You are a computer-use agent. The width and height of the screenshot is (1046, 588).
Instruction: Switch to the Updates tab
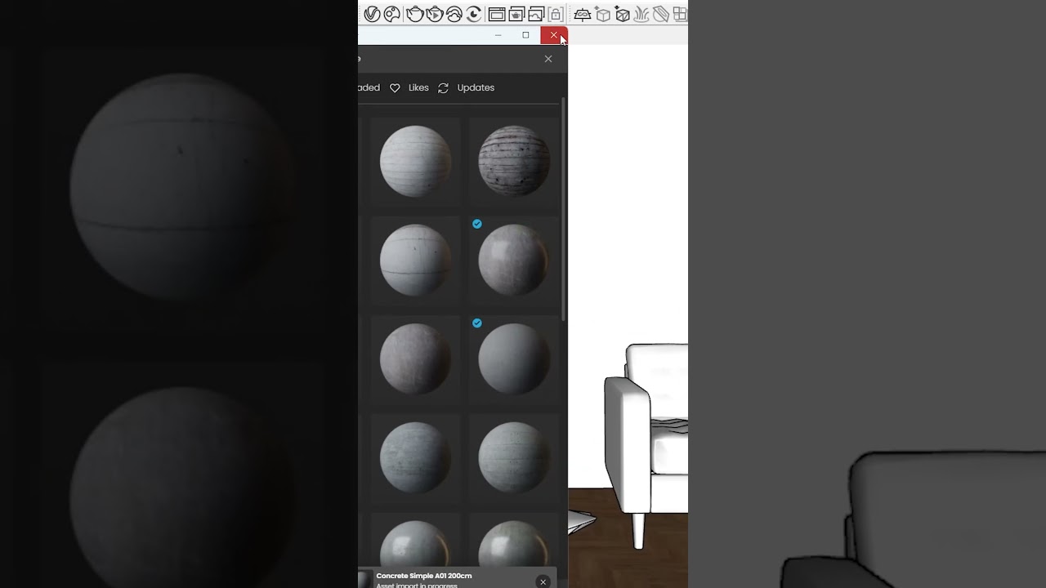coord(476,87)
